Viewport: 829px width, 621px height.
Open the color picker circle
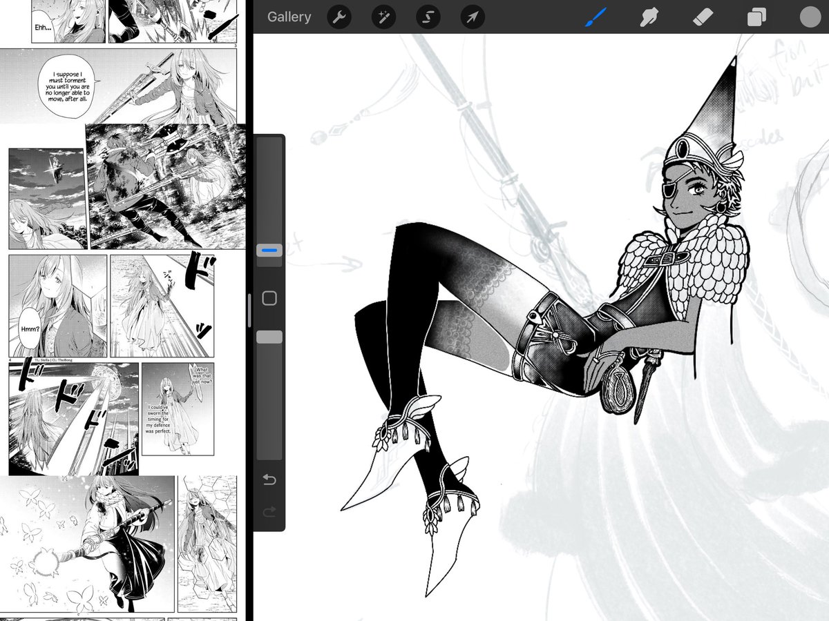pos(810,17)
